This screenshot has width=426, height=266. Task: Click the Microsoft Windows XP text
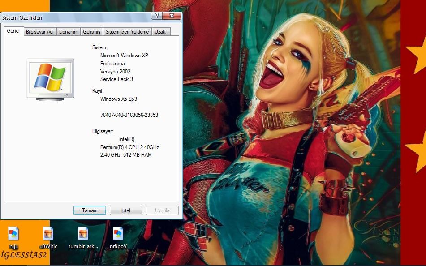click(124, 56)
